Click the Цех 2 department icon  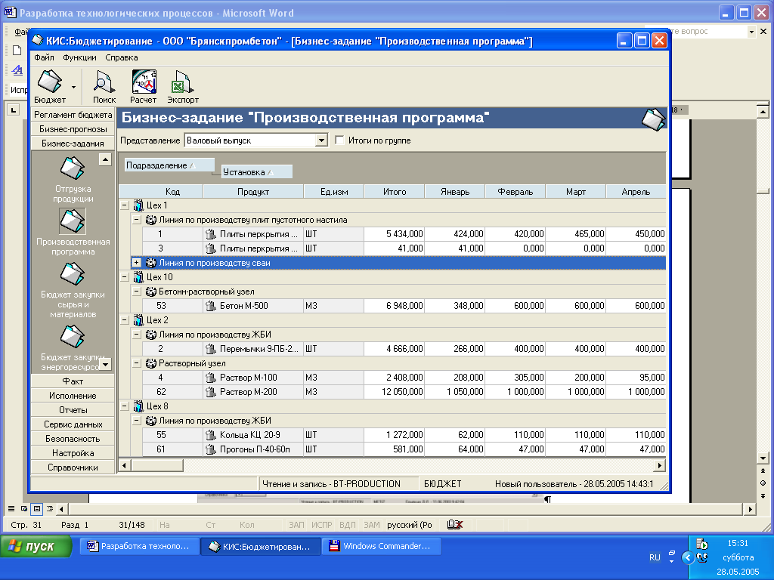pos(139,320)
